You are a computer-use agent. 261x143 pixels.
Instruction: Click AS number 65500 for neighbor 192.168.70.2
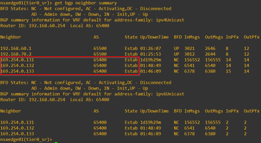(x=100, y=54)
